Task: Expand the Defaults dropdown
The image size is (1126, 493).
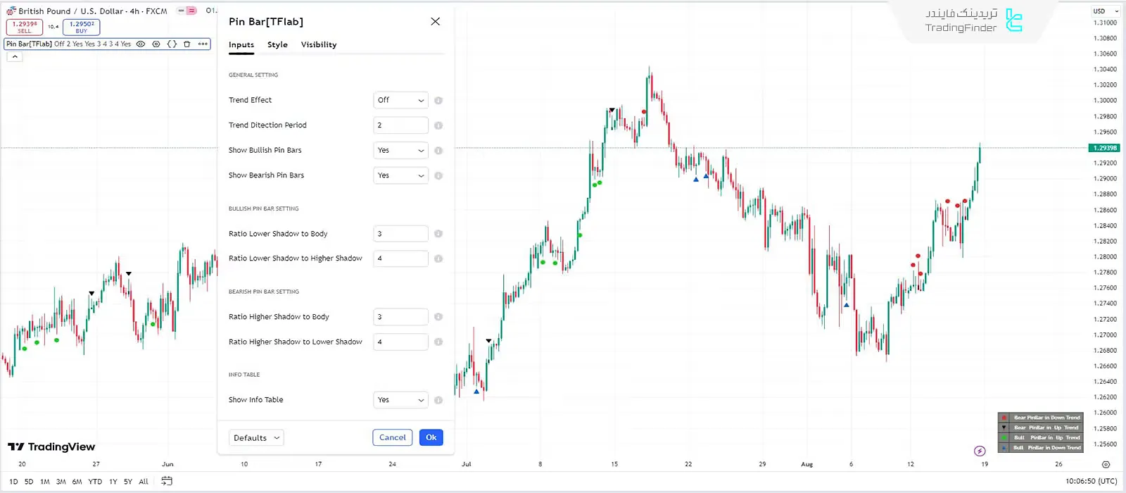Action: click(x=256, y=437)
